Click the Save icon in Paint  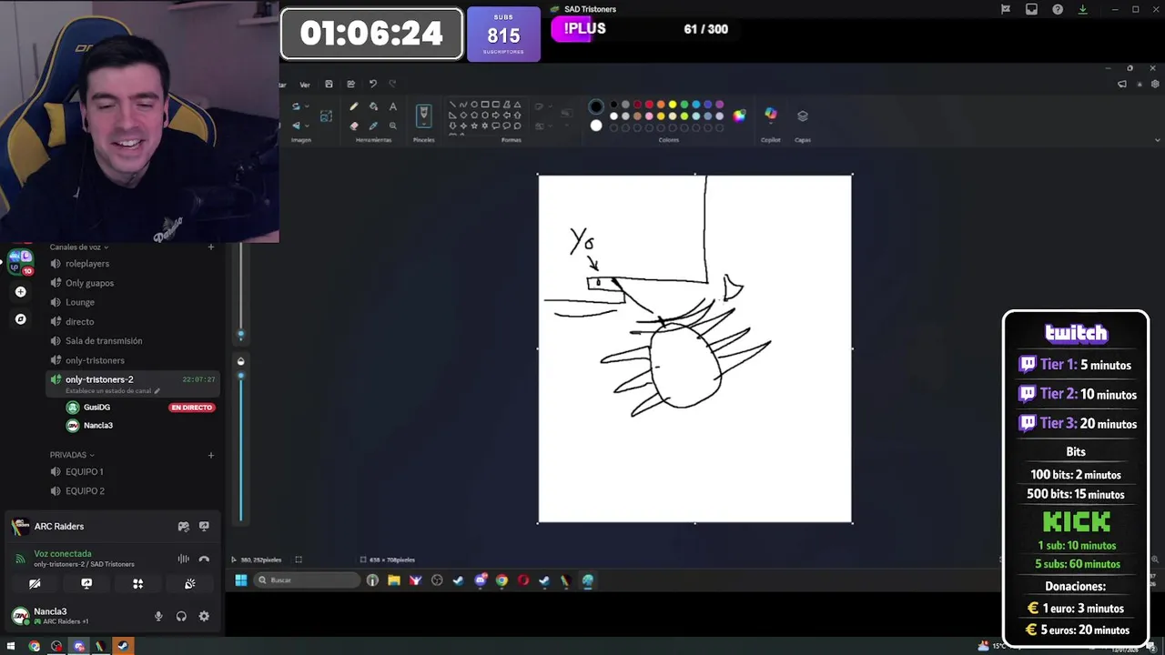[x=329, y=84]
